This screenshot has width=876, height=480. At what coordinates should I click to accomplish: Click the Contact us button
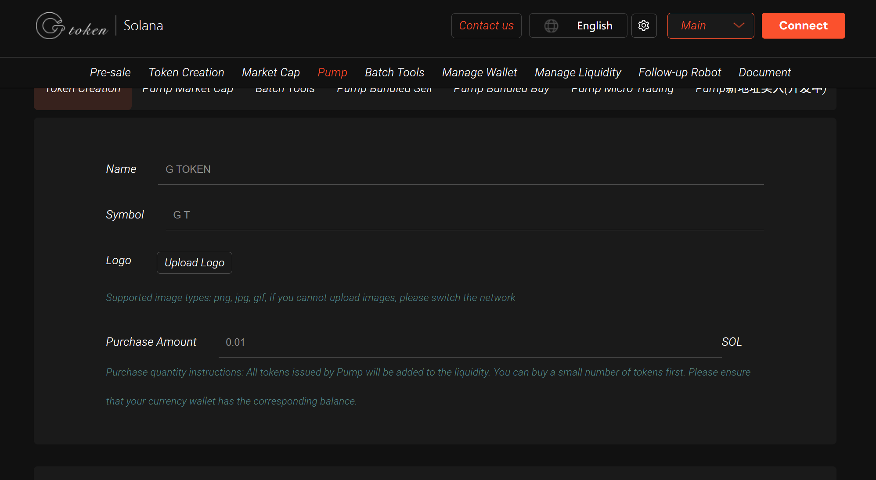click(486, 26)
